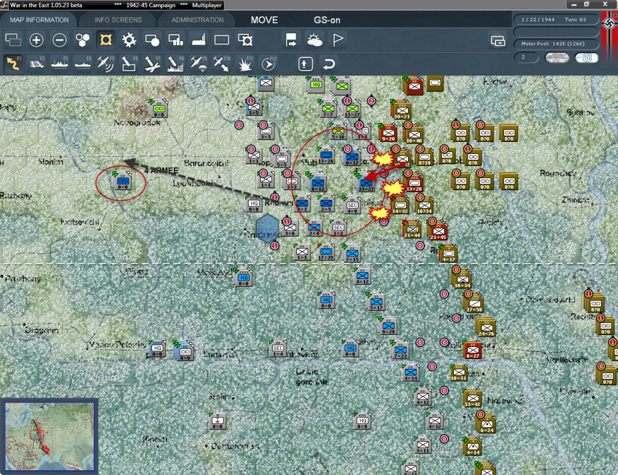This screenshot has height=475, width=618.
Task: Select F3 naval transport ship icon
Action: 60,63
